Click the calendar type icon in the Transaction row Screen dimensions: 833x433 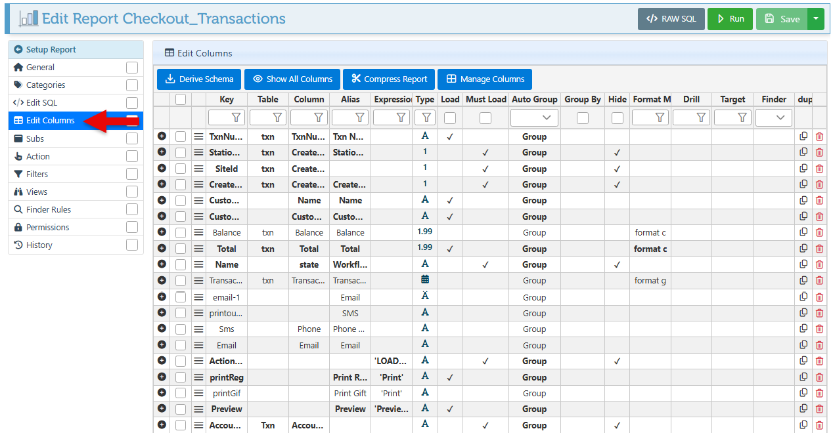coord(425,280)
